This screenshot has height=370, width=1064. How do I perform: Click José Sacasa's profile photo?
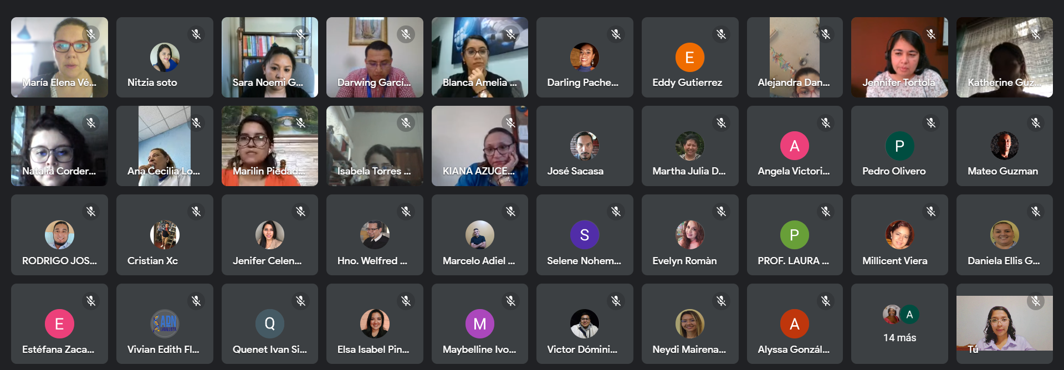tap(585, 146)
